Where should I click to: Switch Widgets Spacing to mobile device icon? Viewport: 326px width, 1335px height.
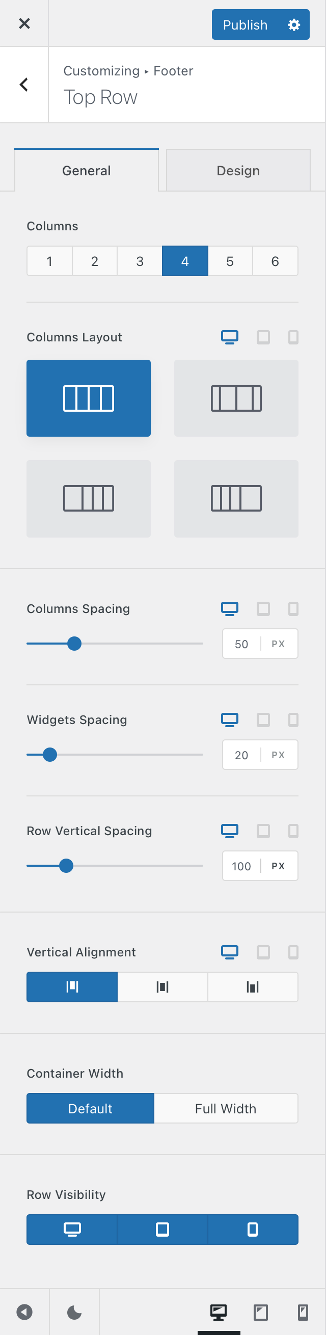coord(293,719)
